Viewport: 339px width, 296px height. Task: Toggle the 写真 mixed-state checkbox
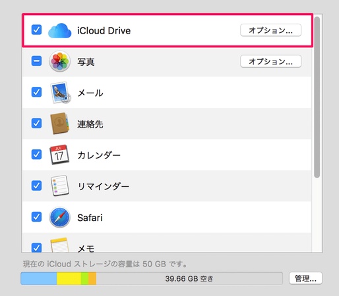[36, 61]
